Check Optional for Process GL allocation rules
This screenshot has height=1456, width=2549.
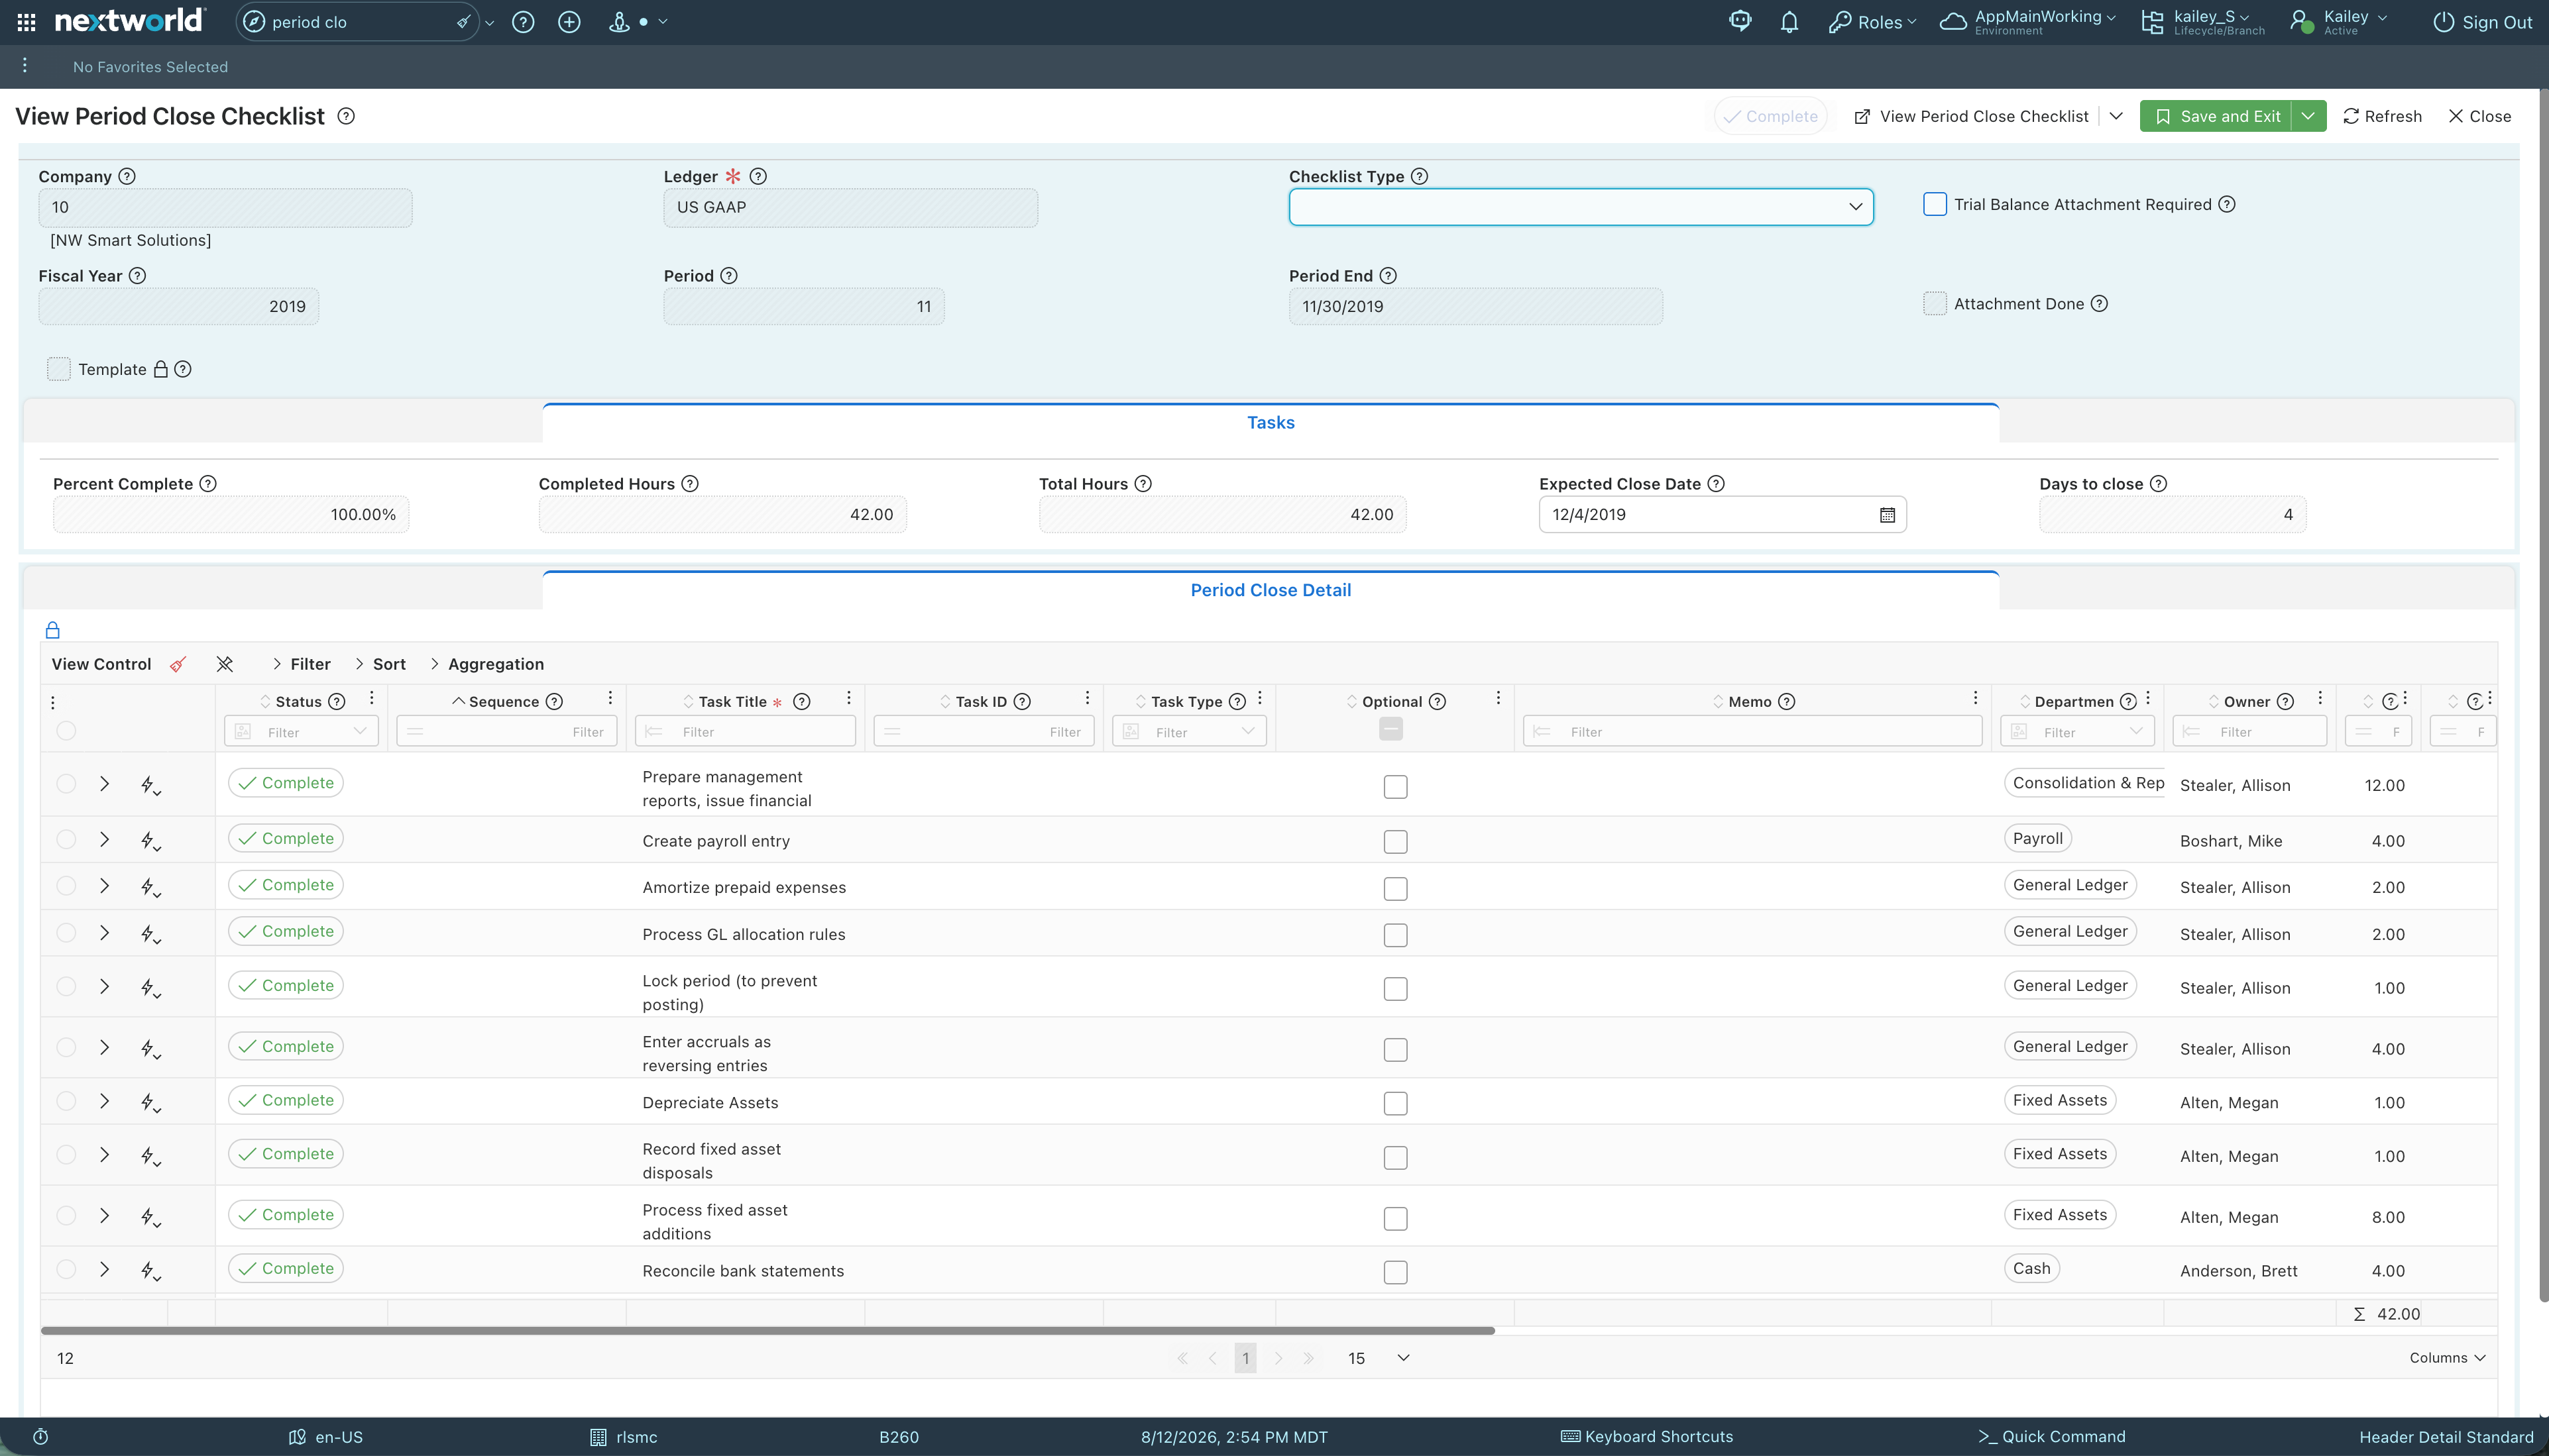click(1396, 935)
